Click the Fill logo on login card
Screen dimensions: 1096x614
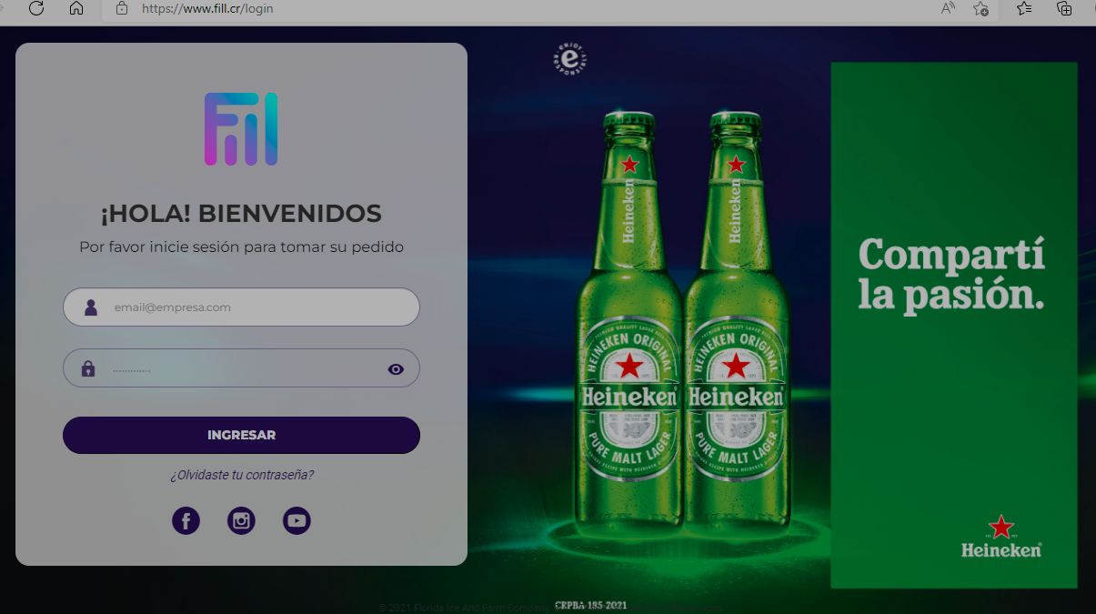pyautogui.click(x=241, y=129)
